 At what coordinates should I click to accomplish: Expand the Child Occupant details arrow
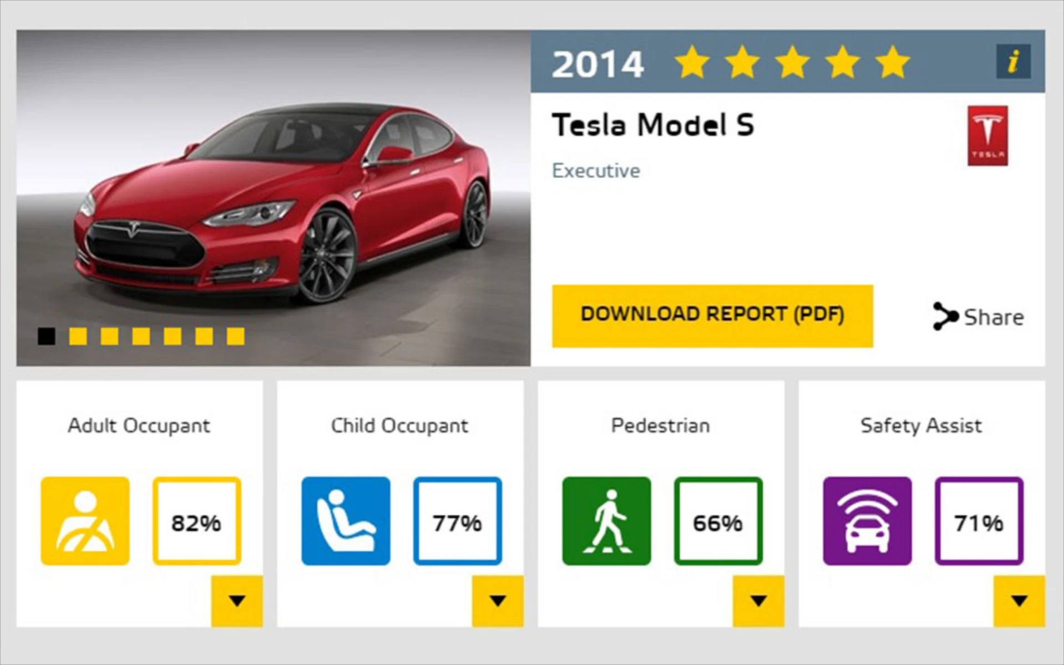click(498, 601)
